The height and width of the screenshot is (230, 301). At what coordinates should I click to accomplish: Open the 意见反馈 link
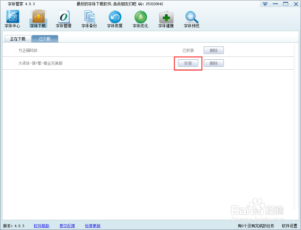(x=67, y=226)
